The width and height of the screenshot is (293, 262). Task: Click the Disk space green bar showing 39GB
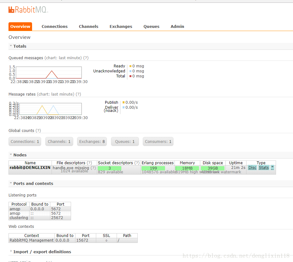pyautogui.click(x=213, y=168)
